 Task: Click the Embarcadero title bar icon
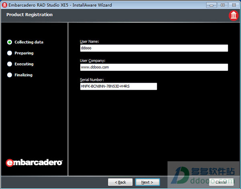click(x=4, y=5)
